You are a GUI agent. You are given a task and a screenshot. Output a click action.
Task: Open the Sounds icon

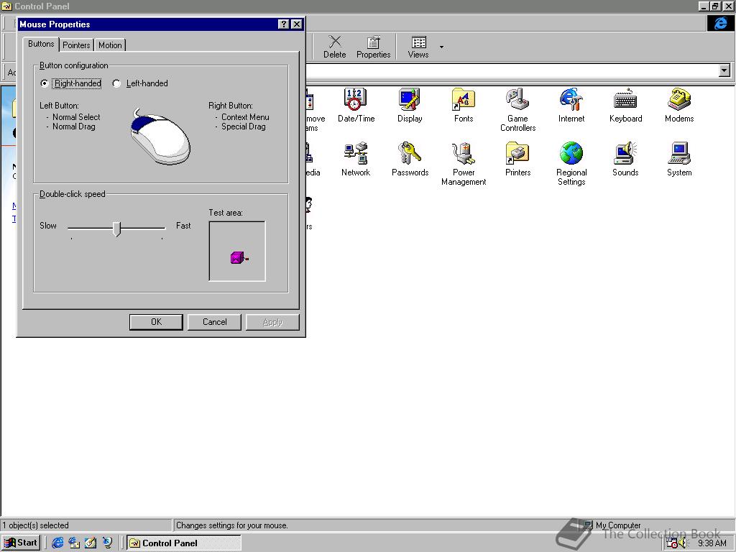click(625, 153)
